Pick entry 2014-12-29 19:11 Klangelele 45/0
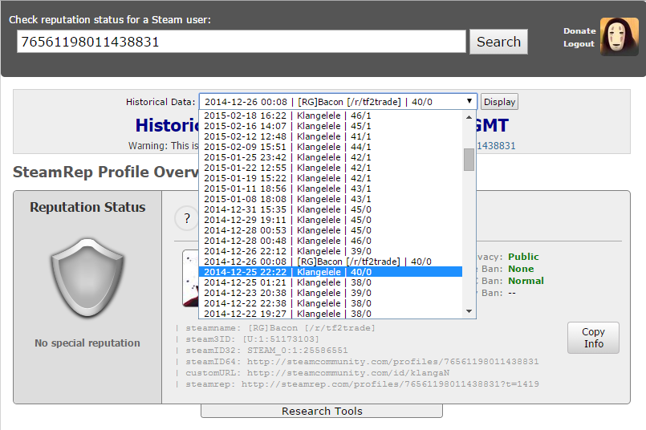646x430 pixels. coord(331,220)
